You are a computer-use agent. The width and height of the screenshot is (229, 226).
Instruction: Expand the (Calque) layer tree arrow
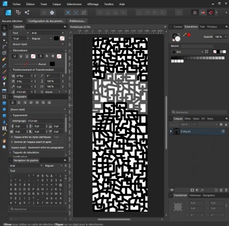coord(171,131)
